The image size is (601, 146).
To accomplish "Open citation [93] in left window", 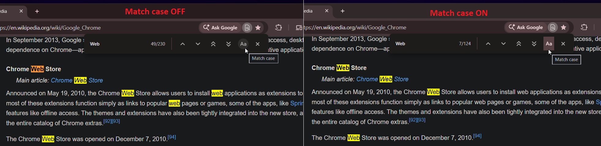I will [x=116, y=121].
